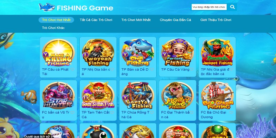Launch the Star Hunter game icon

(58, 96)
